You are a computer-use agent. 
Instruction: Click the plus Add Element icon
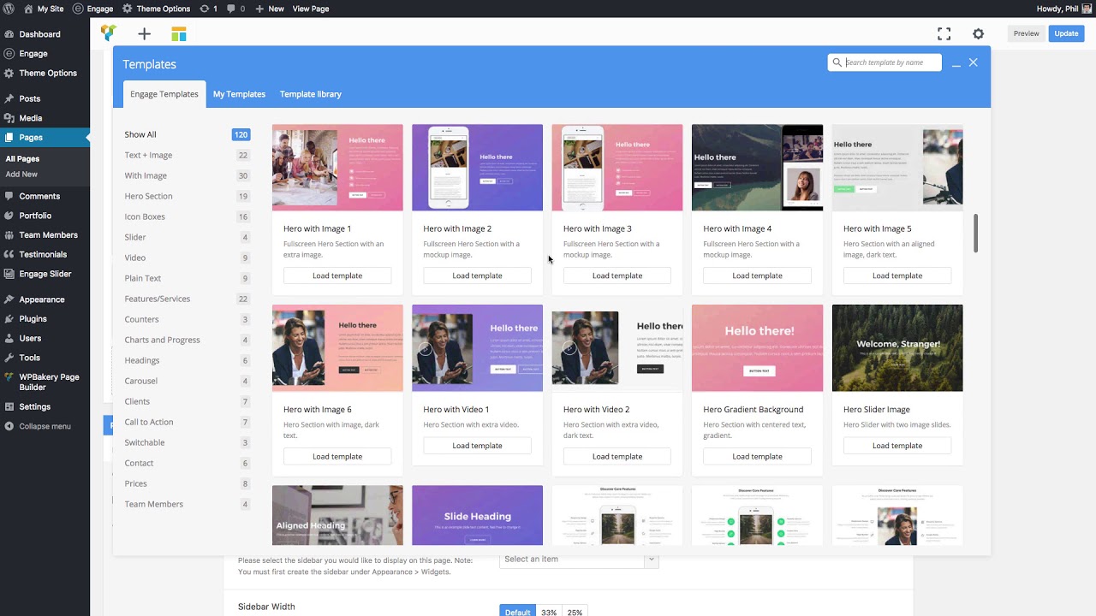(144, 34)
